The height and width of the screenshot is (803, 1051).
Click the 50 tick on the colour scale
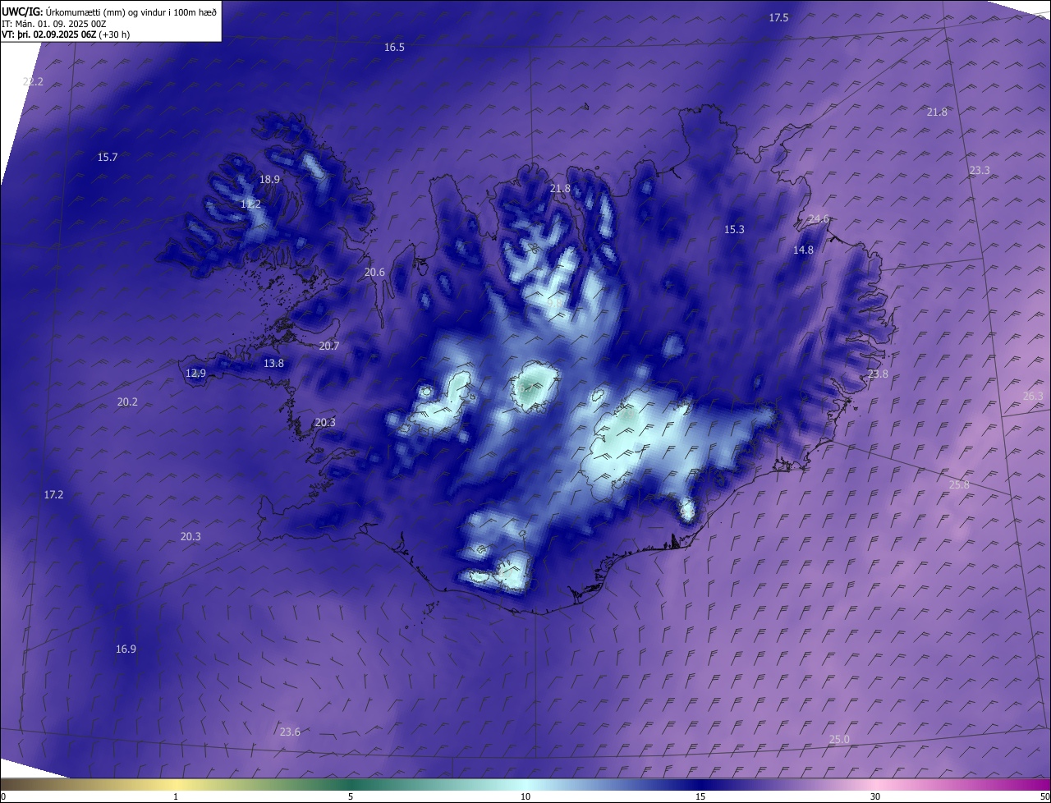(x=1044, y=797)
